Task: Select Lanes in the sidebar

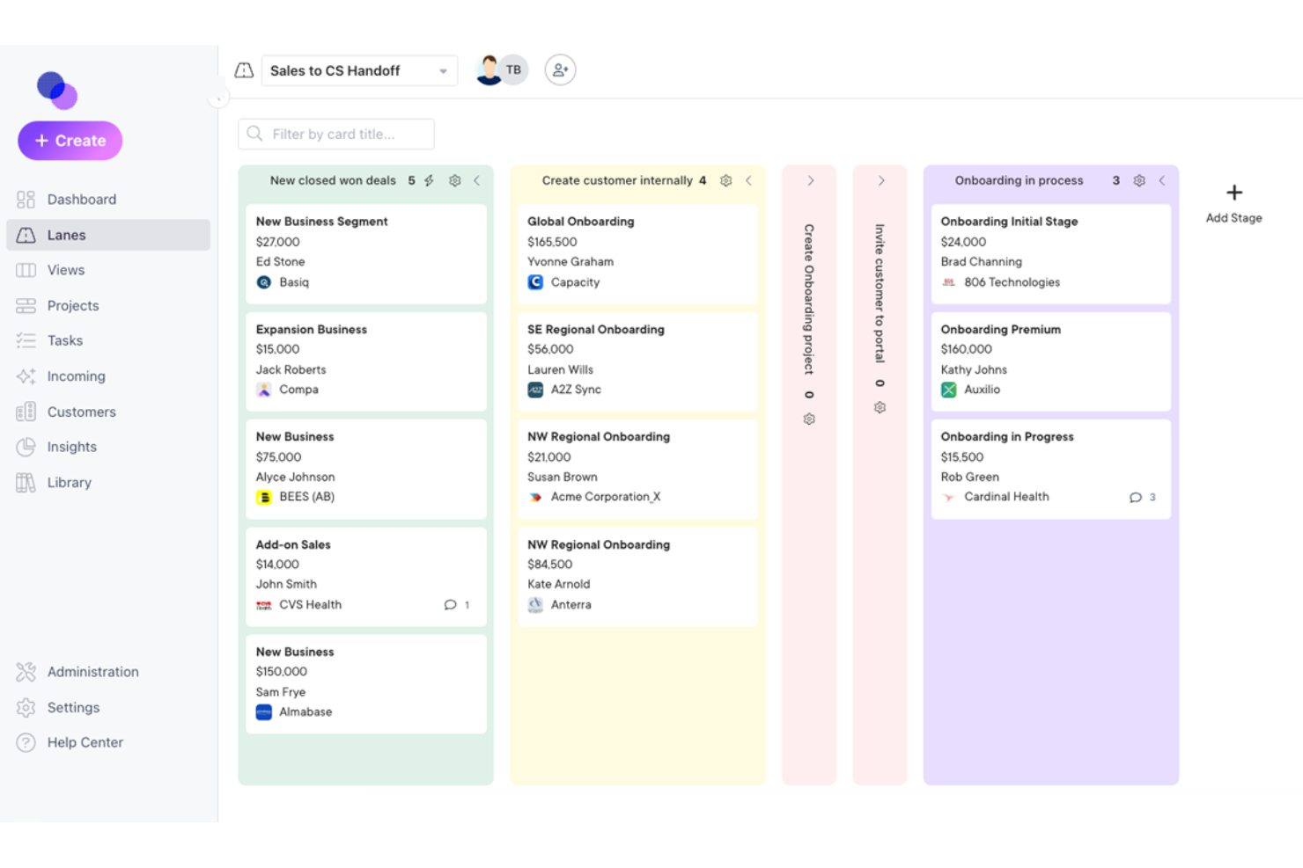Action: tap(65, 235)
